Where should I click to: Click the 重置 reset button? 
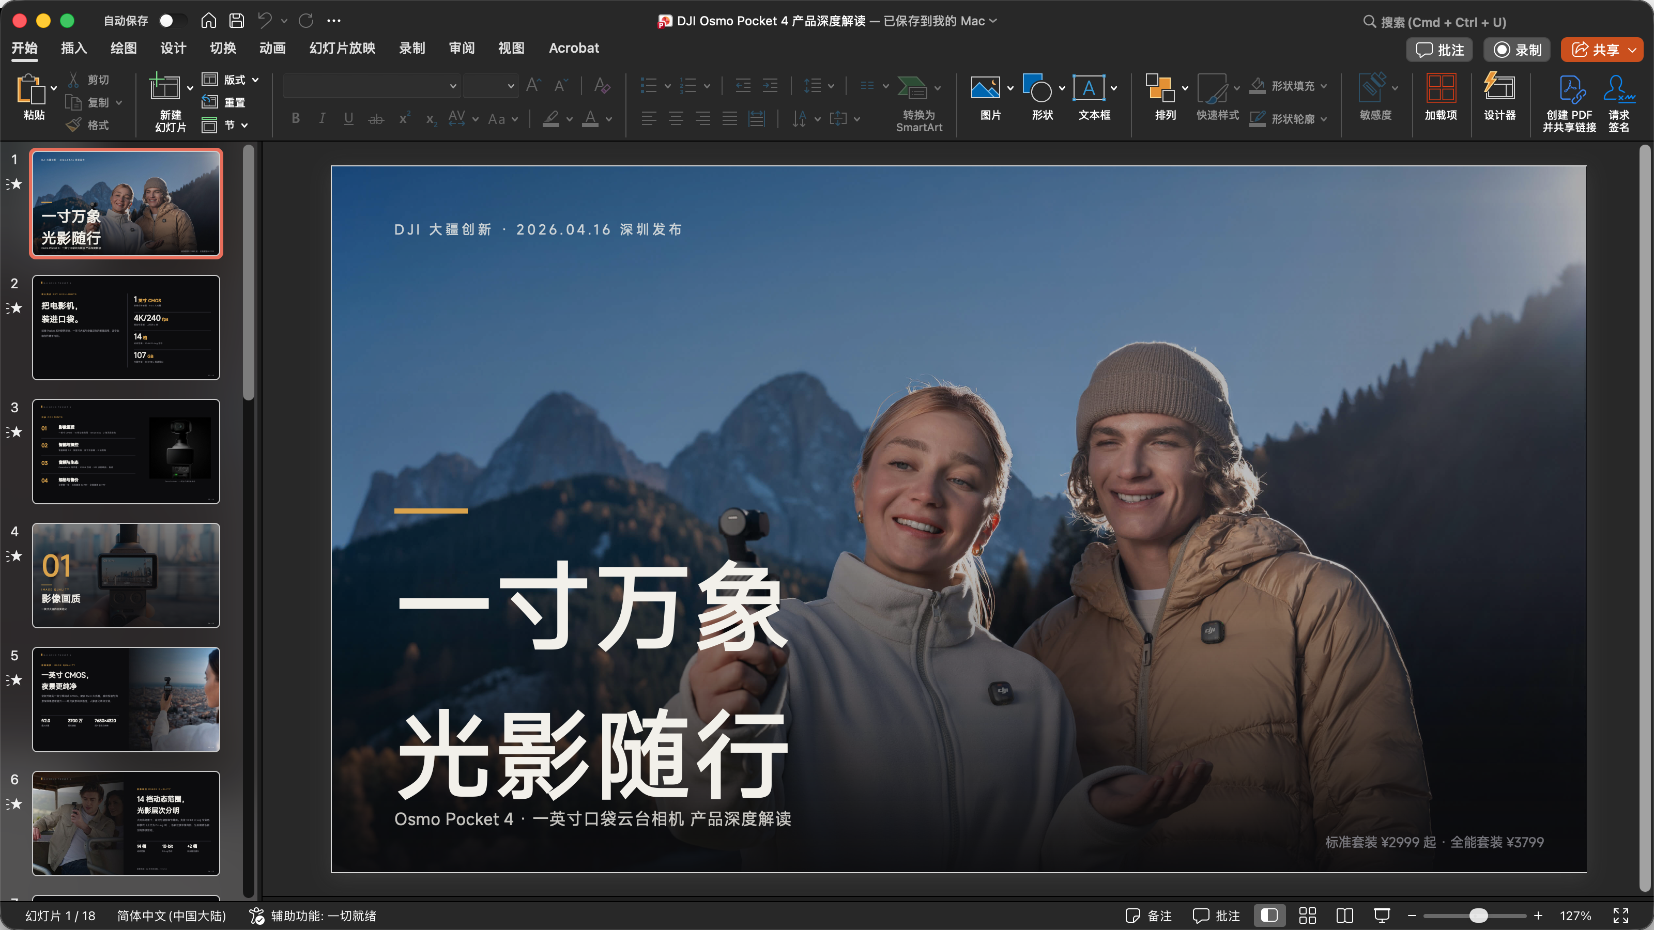[223, 102]
